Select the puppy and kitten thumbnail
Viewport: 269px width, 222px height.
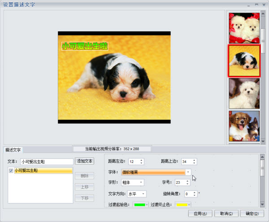244,126
